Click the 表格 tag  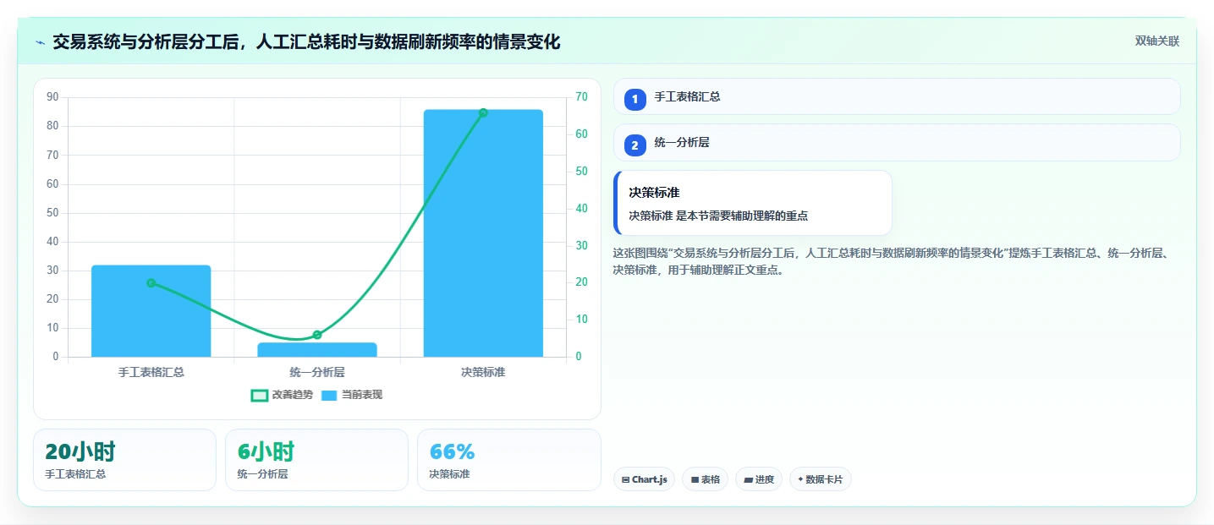coord(706,479)
